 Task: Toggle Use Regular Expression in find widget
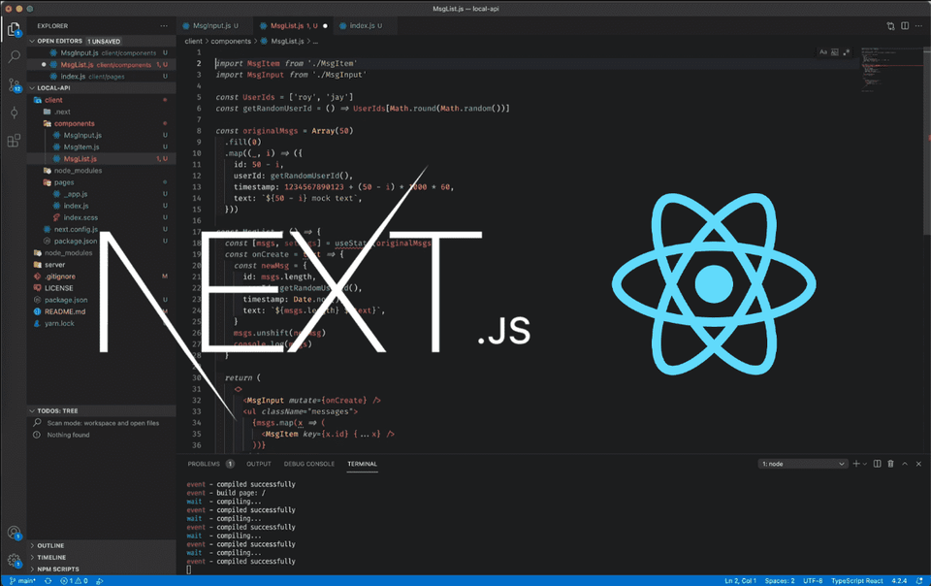click(x=846, y=52)
